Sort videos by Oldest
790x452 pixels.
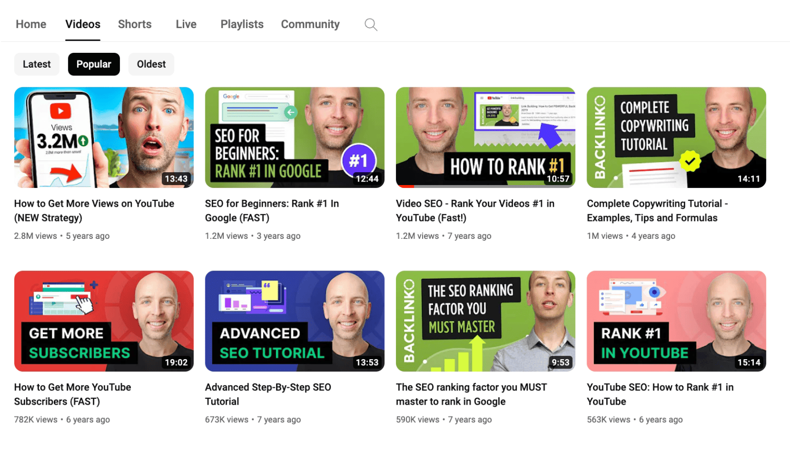point(151,64)
